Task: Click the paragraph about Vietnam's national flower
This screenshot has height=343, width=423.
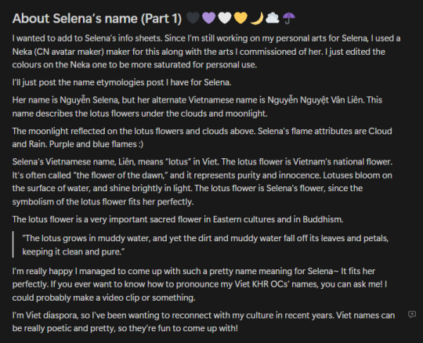Action: tap(202, 182)
